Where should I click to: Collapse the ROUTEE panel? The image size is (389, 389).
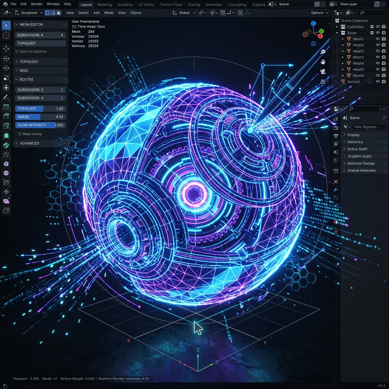point(40,79)
